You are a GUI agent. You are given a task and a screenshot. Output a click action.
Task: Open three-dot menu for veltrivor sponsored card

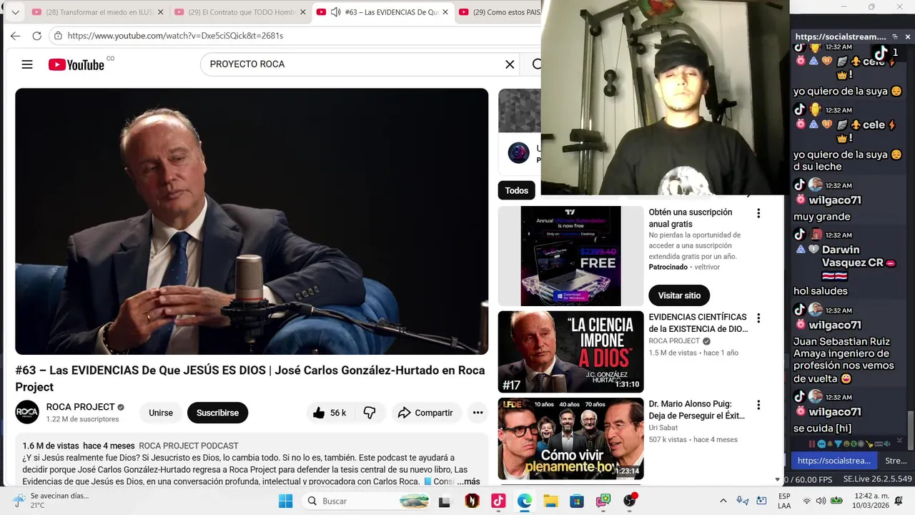[758, 213]
